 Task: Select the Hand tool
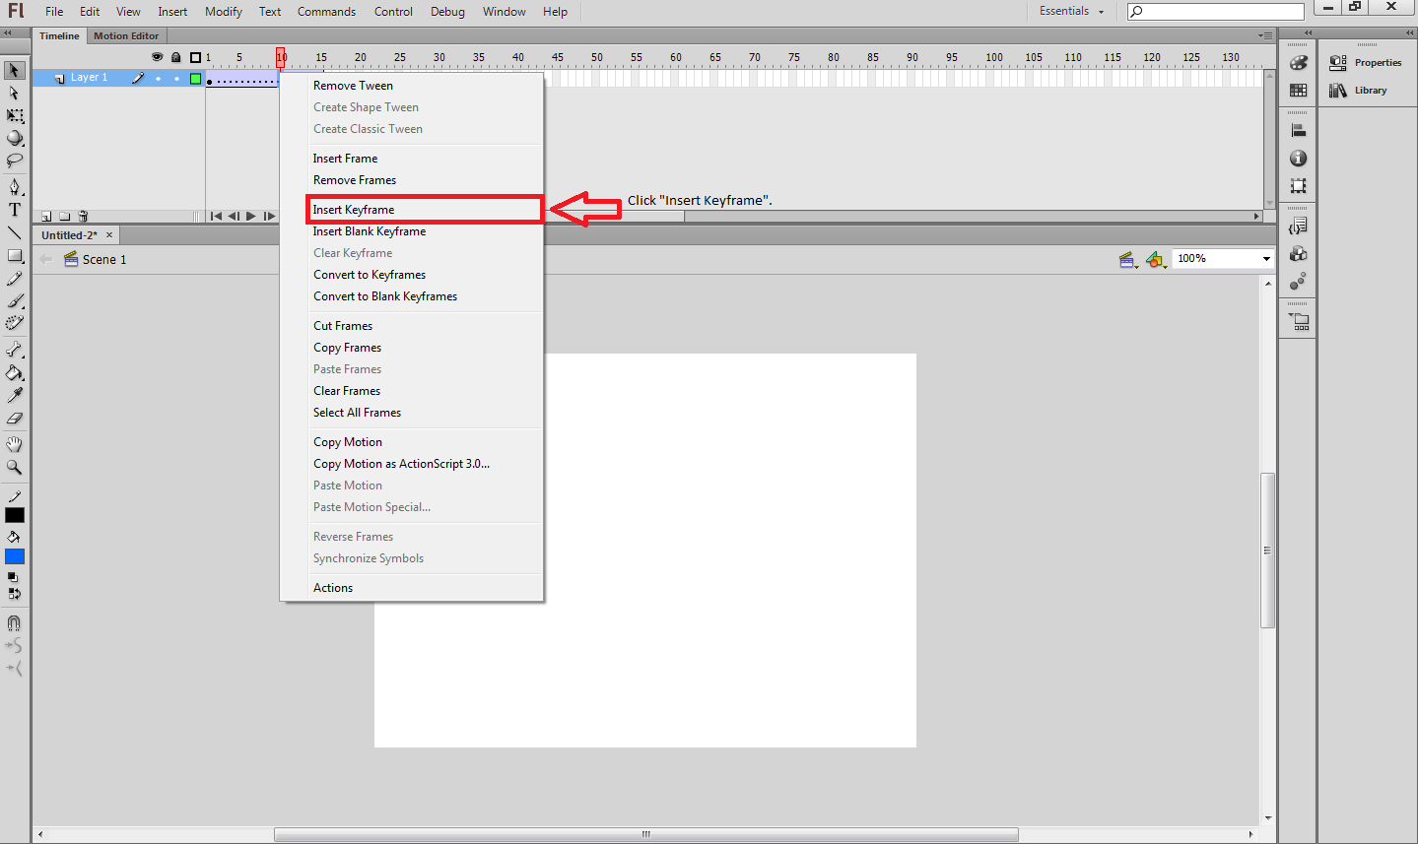click(x=15, y=444)
